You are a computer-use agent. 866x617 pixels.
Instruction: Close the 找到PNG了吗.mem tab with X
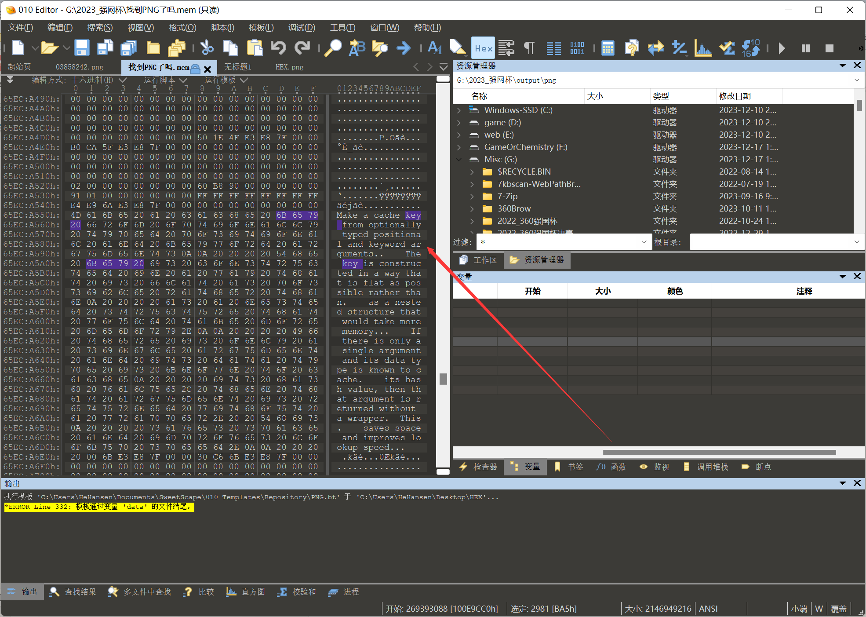click(207, 69)
